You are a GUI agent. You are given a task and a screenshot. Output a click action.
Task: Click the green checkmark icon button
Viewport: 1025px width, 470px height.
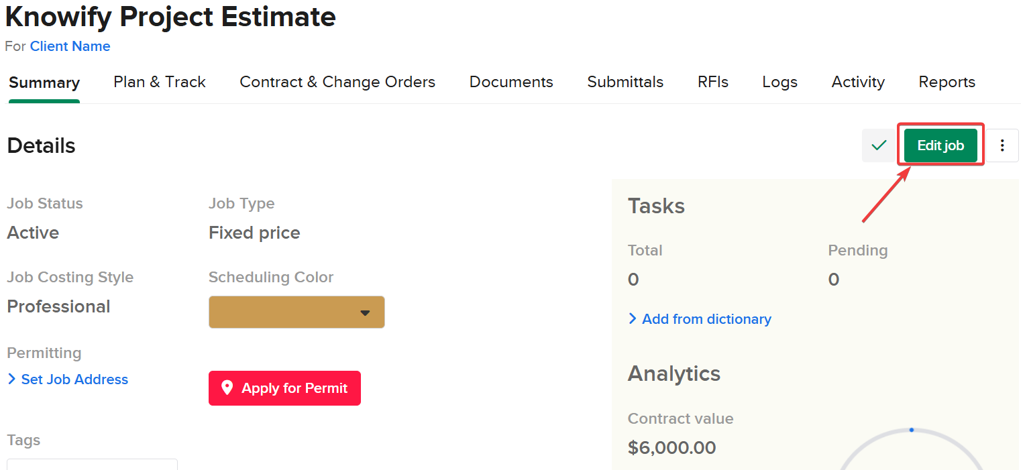click(878, 145)
